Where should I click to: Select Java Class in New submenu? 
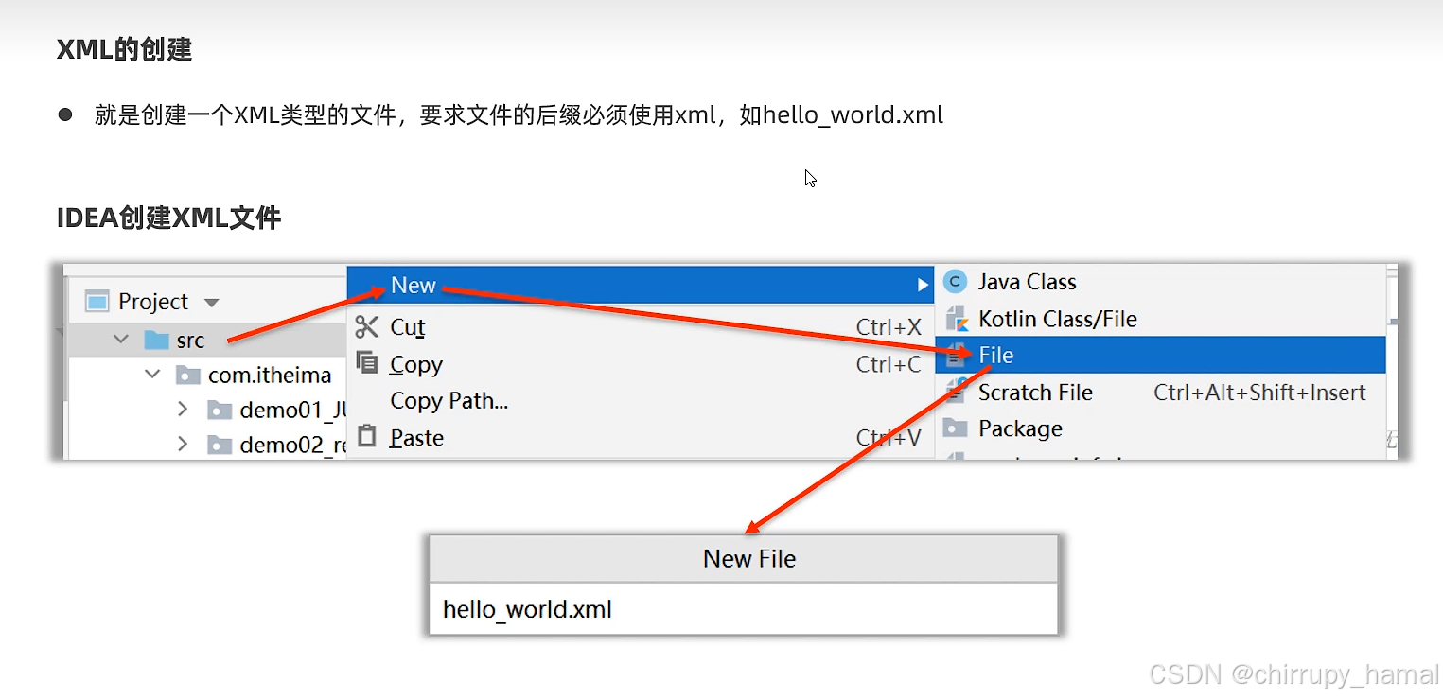1160,282
